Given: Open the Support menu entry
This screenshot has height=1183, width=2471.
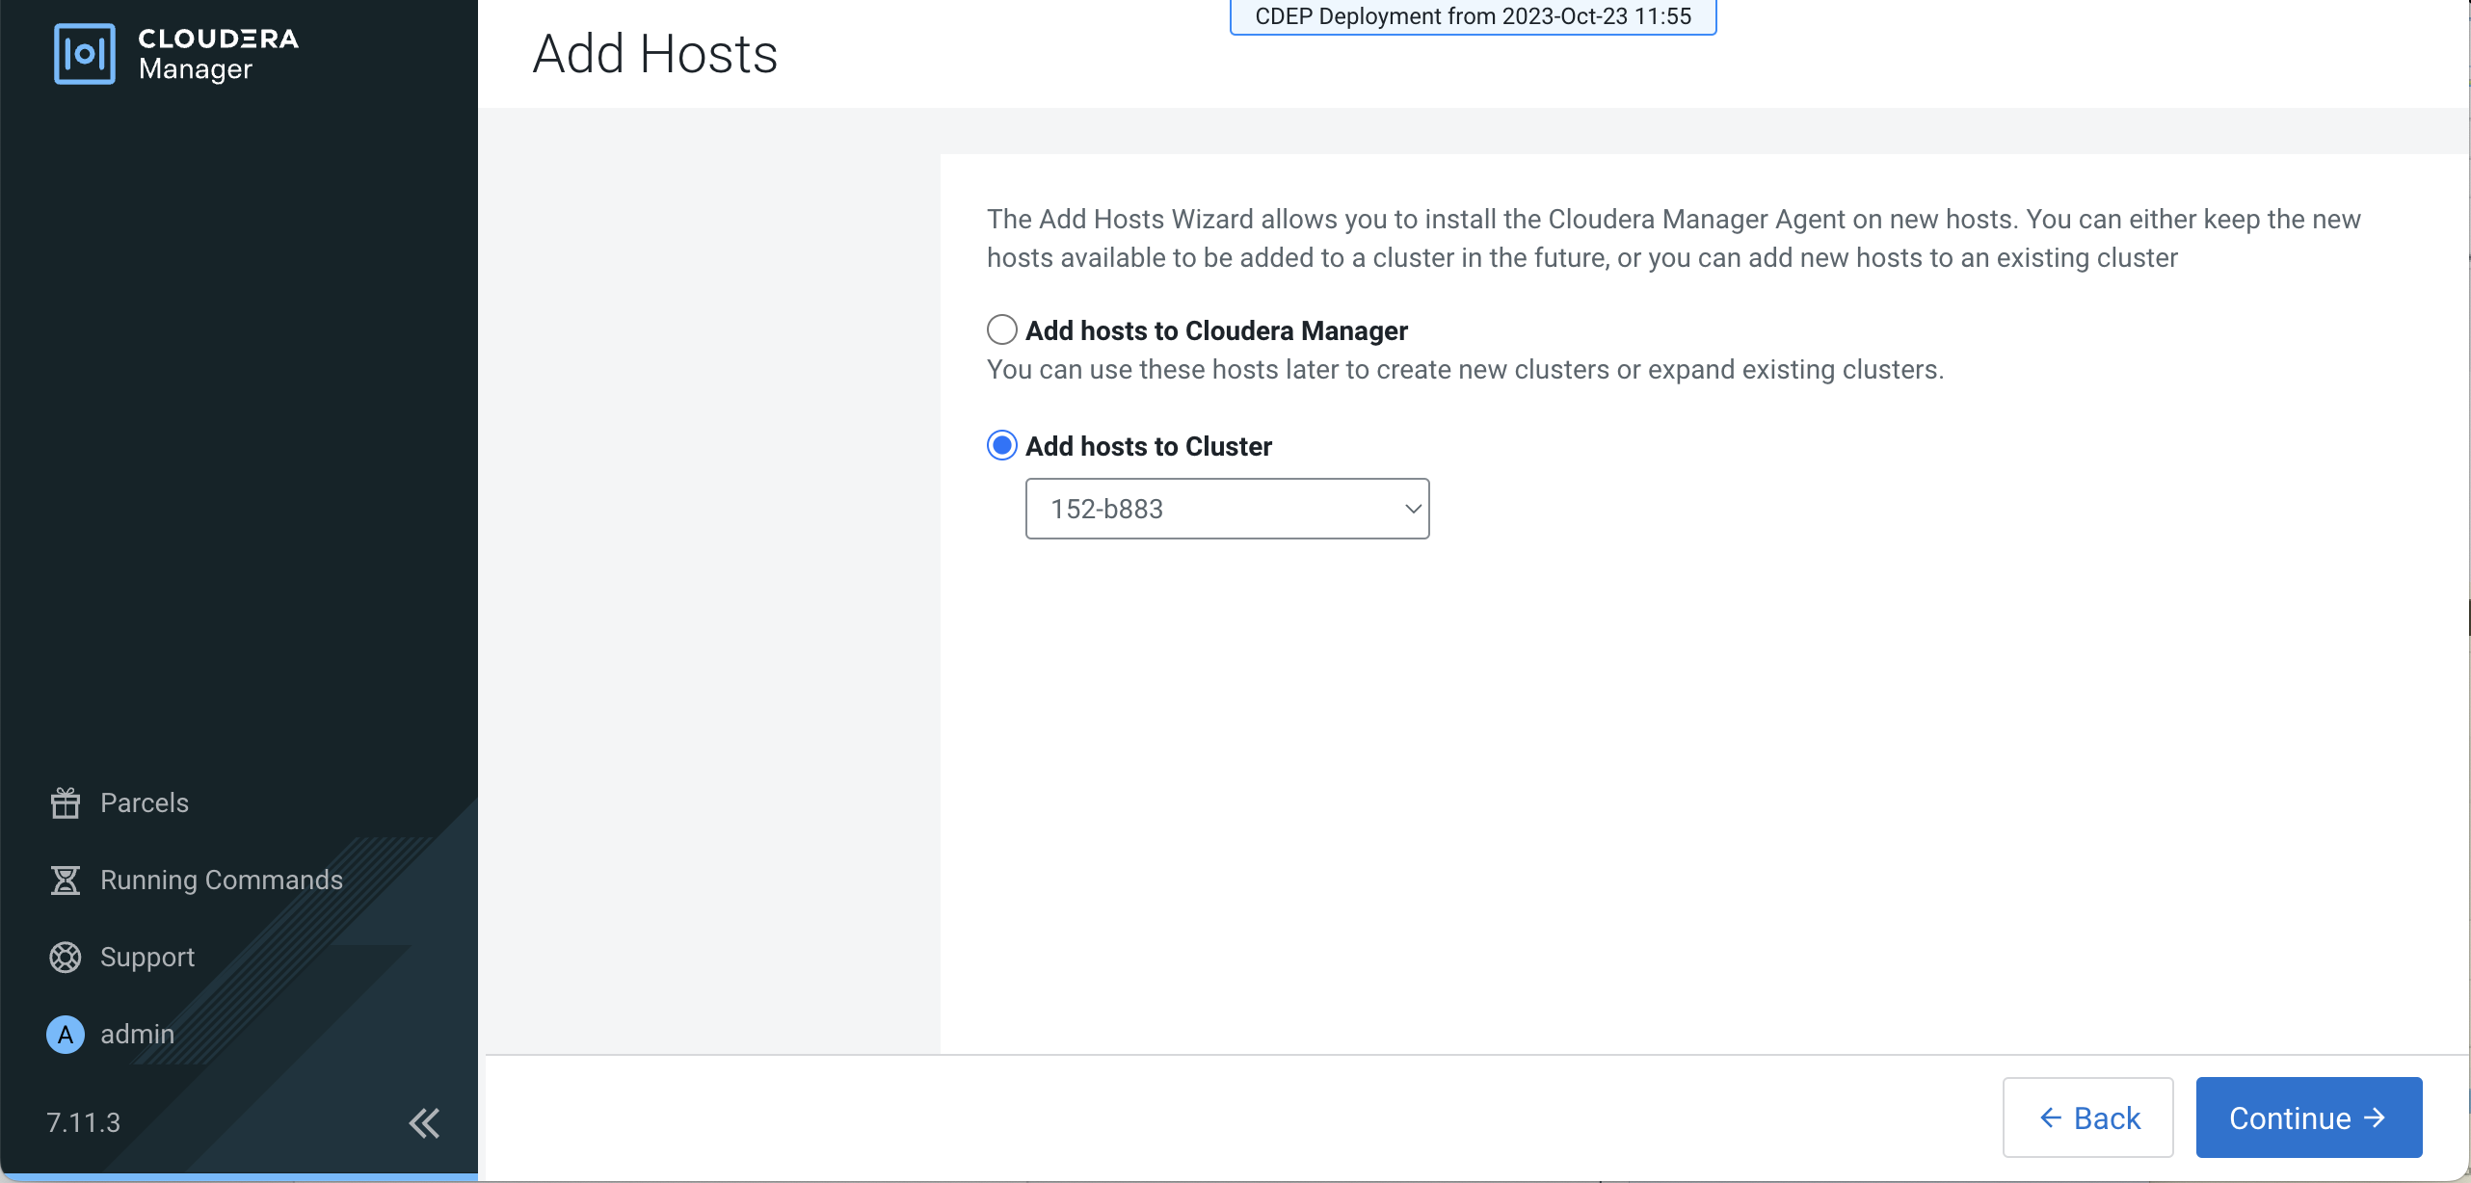Looking at the screenshot, I should coord(147,957).
